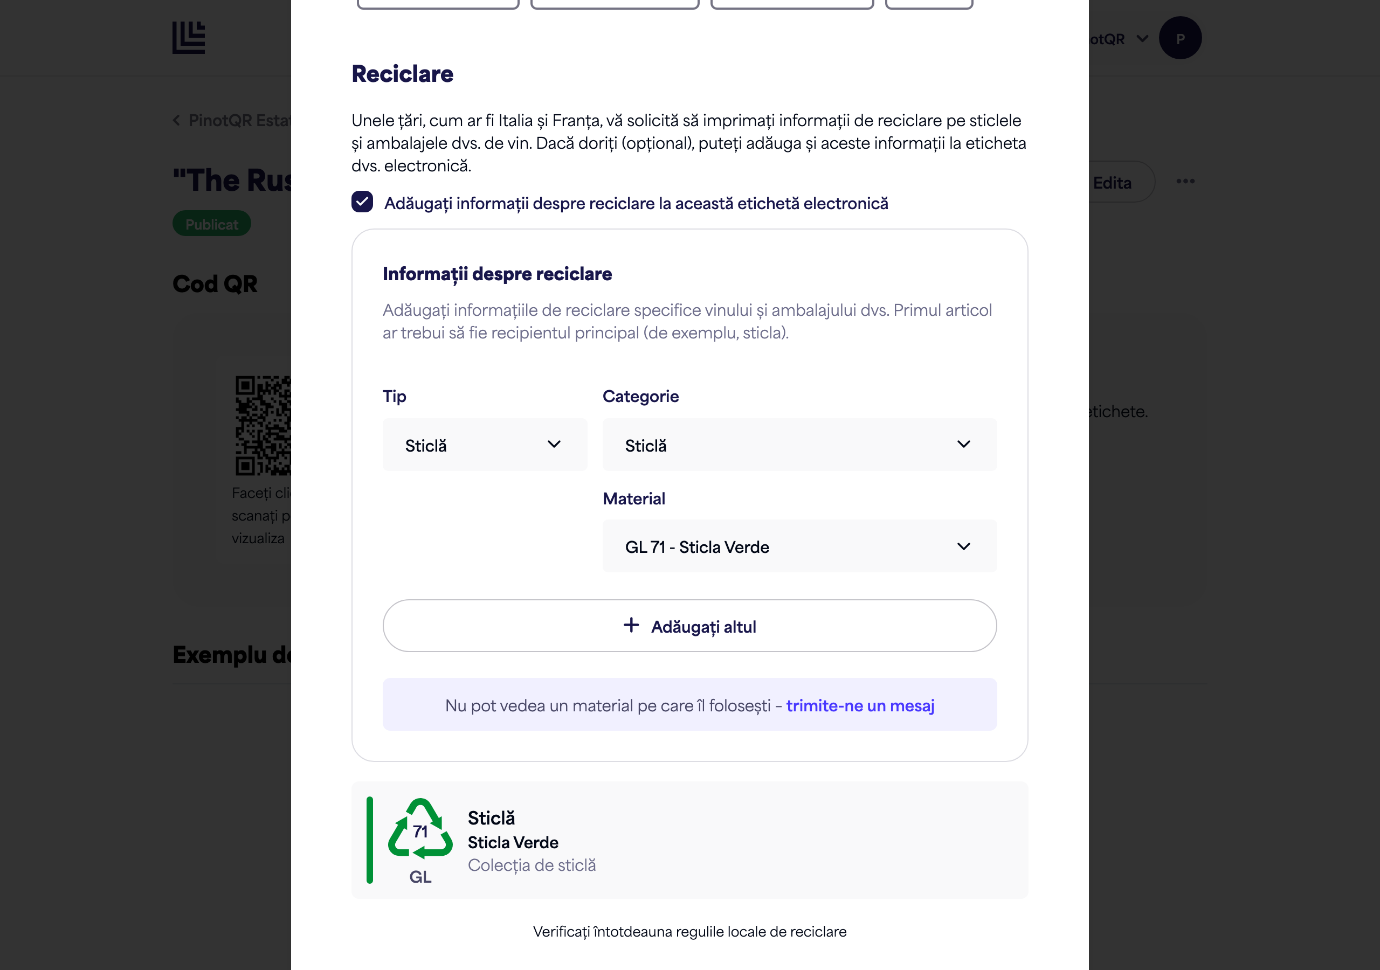Open the three-dots more options menu
Image resolution: width=1380 pixels, height=970 pixels.
[1185, 182]
